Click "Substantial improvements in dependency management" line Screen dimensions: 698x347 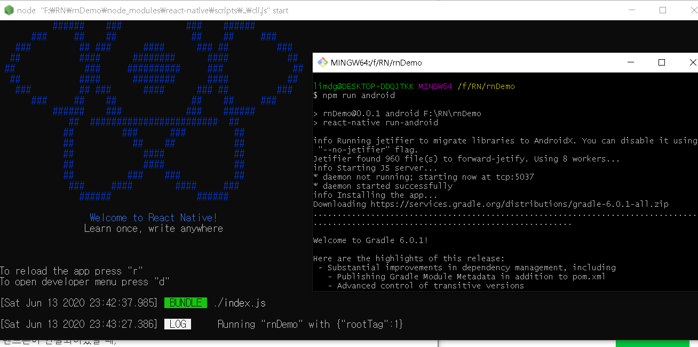[x=467, y=268]
